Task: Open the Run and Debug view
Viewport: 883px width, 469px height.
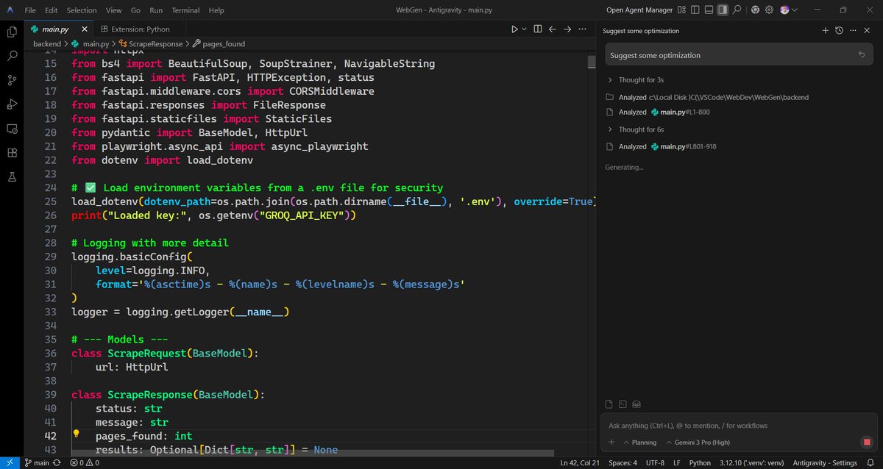Action: 12,104
